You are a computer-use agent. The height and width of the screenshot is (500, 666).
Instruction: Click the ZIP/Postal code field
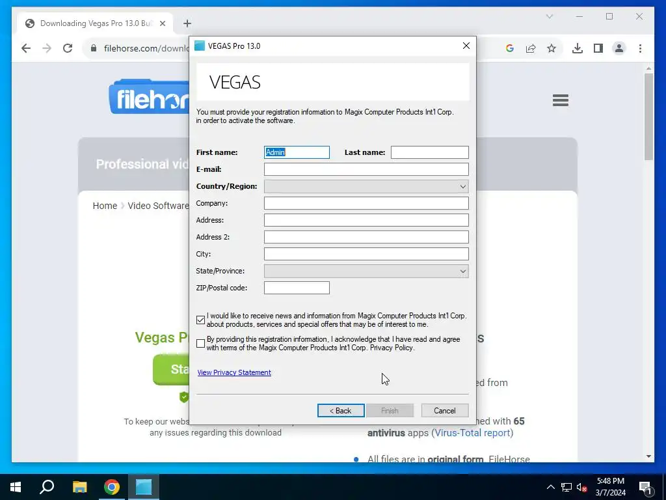point(297,288)
